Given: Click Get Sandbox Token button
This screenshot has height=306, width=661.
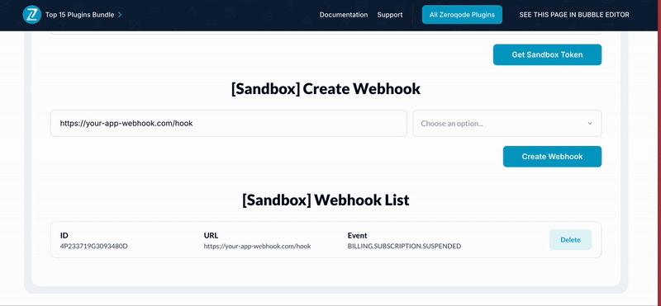Looking at the screenshot, I should pyautogui.click(x=547, y=54).
